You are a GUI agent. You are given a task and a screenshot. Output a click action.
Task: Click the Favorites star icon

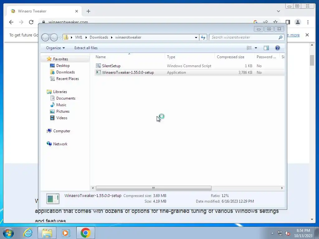click(x=49, y=59)
